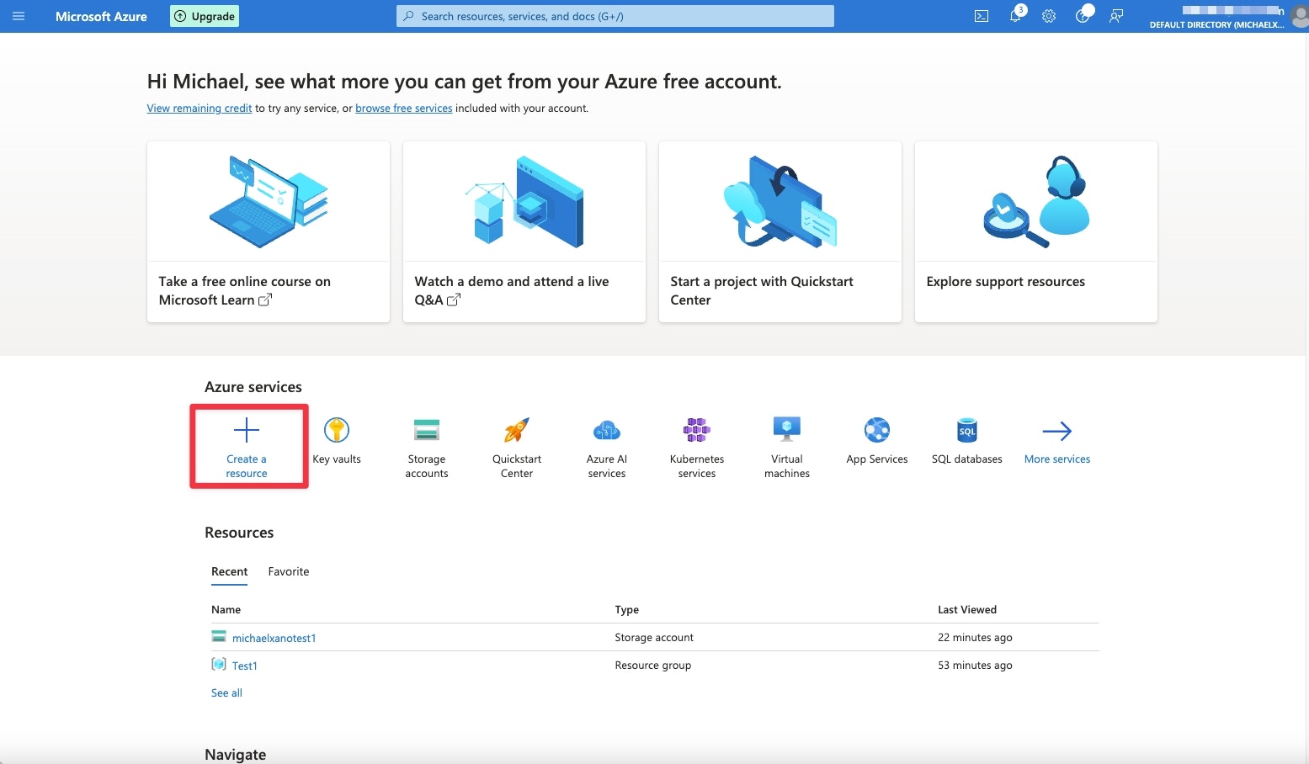Open App Services
Image resolution: width=1309 pixels, height=764 pixels.
point(877,441)
